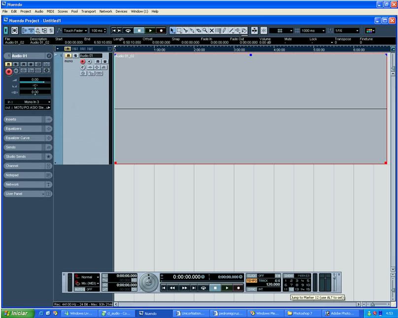The image size is (398, 318).
Task: Enable Write automation on Audio 01 track
Action: click(x=104, y=62)
